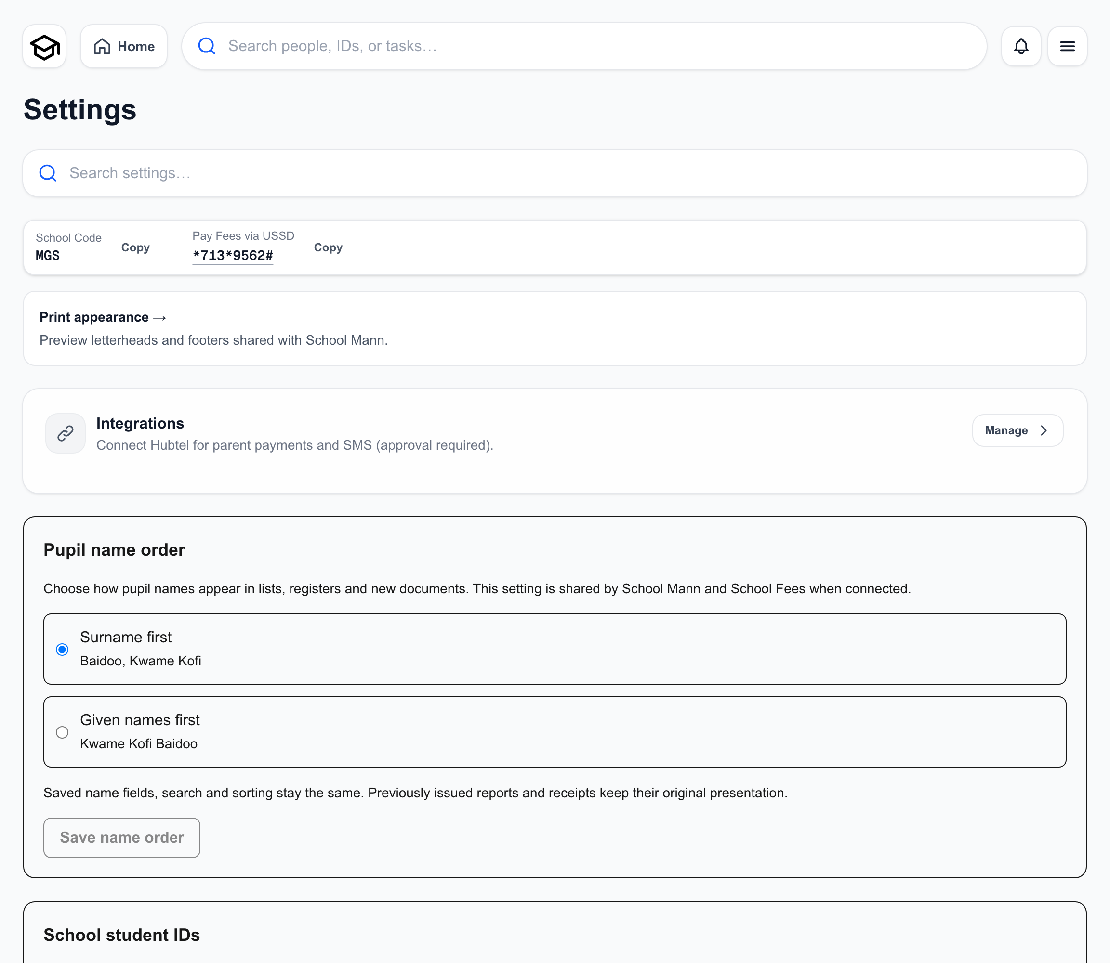The width and height of the screenshot is (1110, 963).
Task: Click the Integrations link icon
Action: 66,433
